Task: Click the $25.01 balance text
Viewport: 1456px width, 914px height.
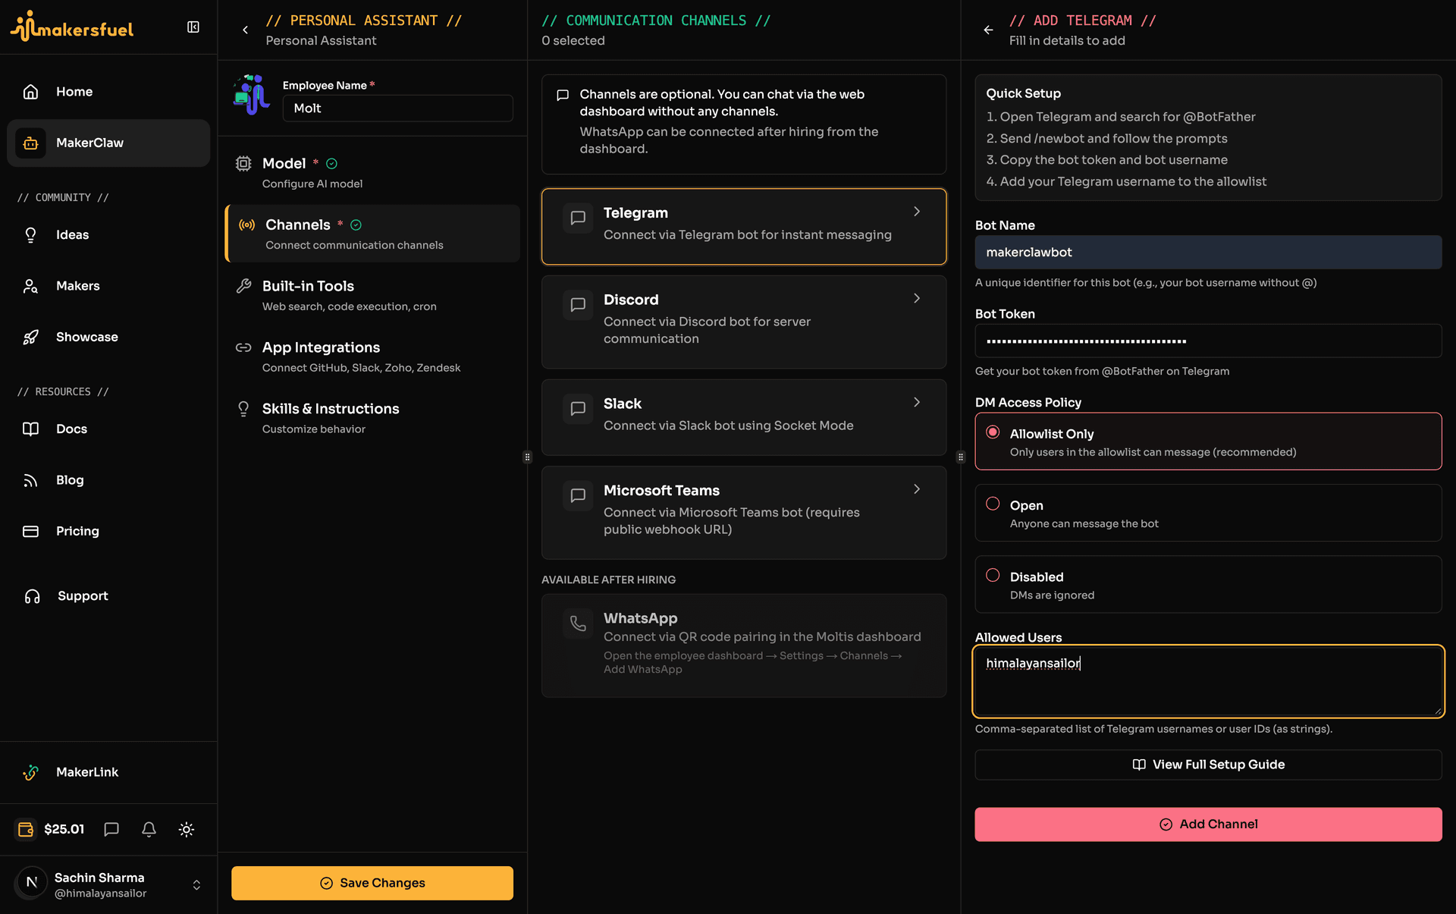Action: click(64, 829)
